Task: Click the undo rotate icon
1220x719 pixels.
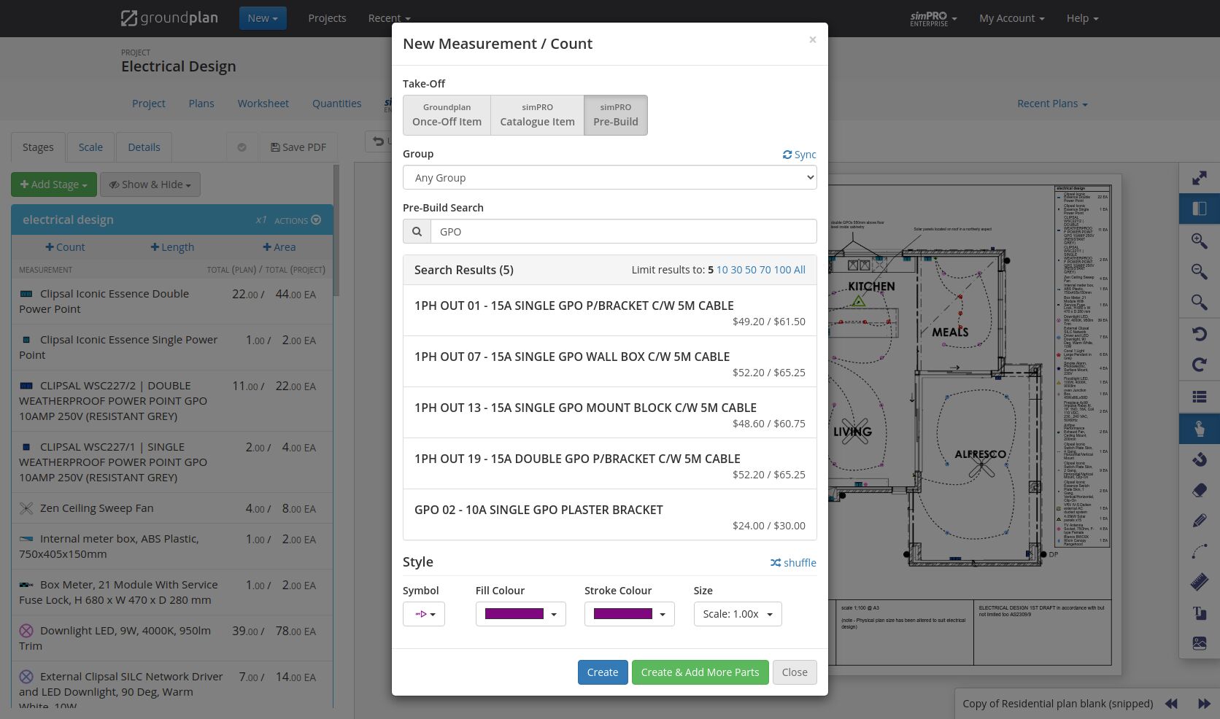Action: 1199,334
